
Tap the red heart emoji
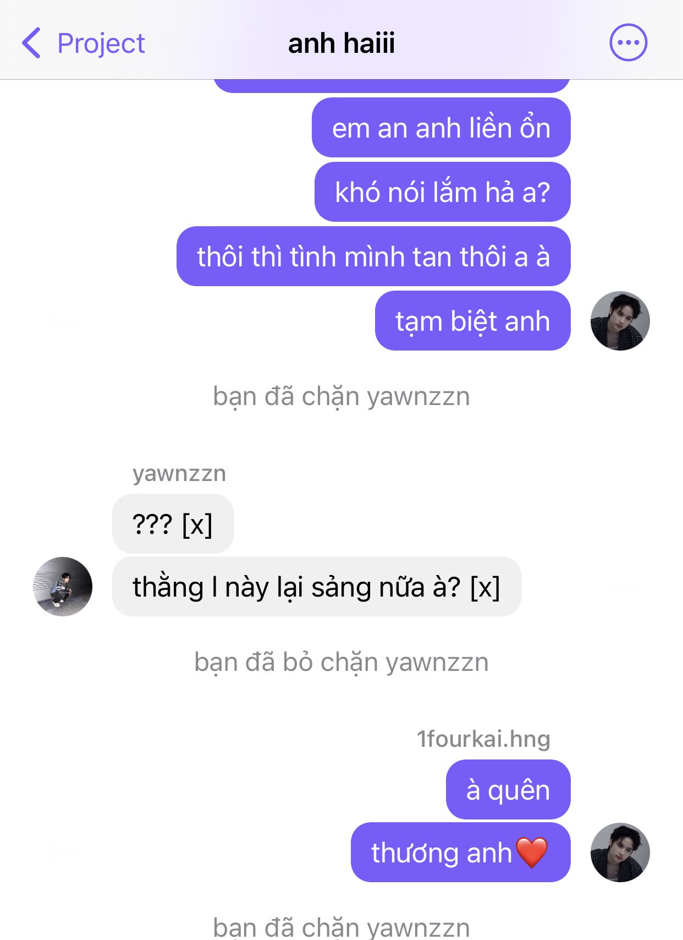point(532,852)
